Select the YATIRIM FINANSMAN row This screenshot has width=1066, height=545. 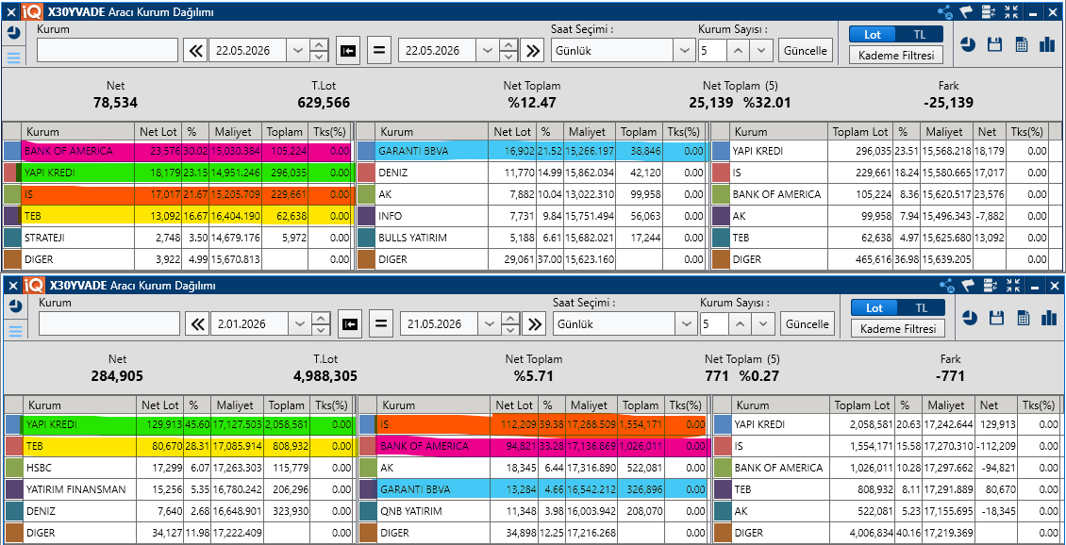pyautogui.click(x=179, y=489)
